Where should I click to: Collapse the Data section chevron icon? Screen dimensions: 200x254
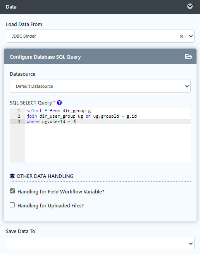[x=190, y=6]
